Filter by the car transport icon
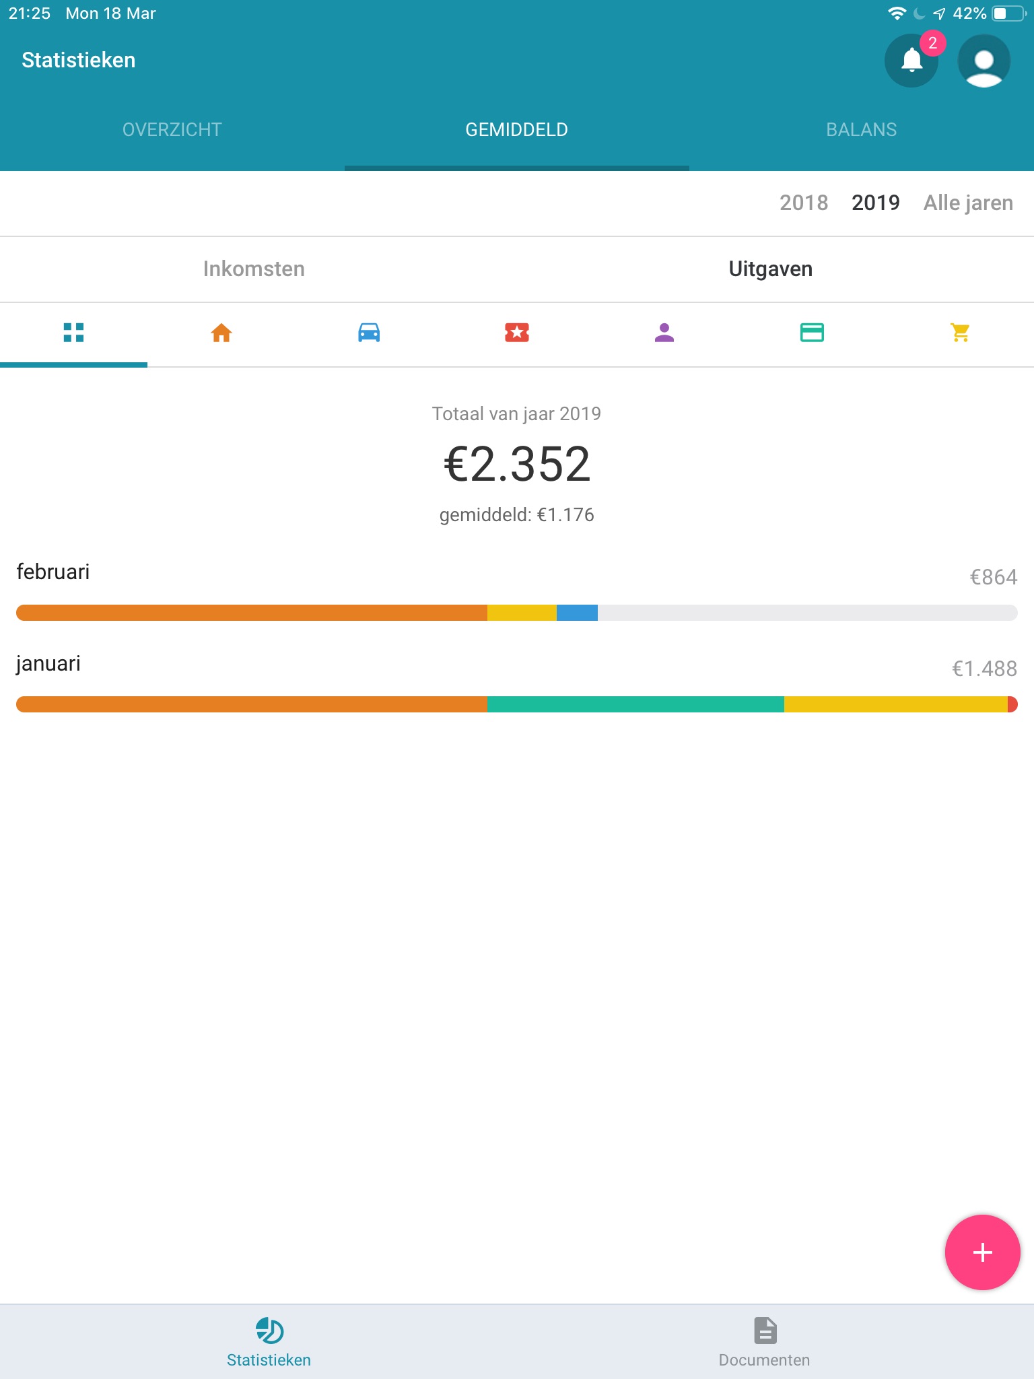This screenshot has height=1379, width=1034. pyautogui.click(x=369, y=333)
